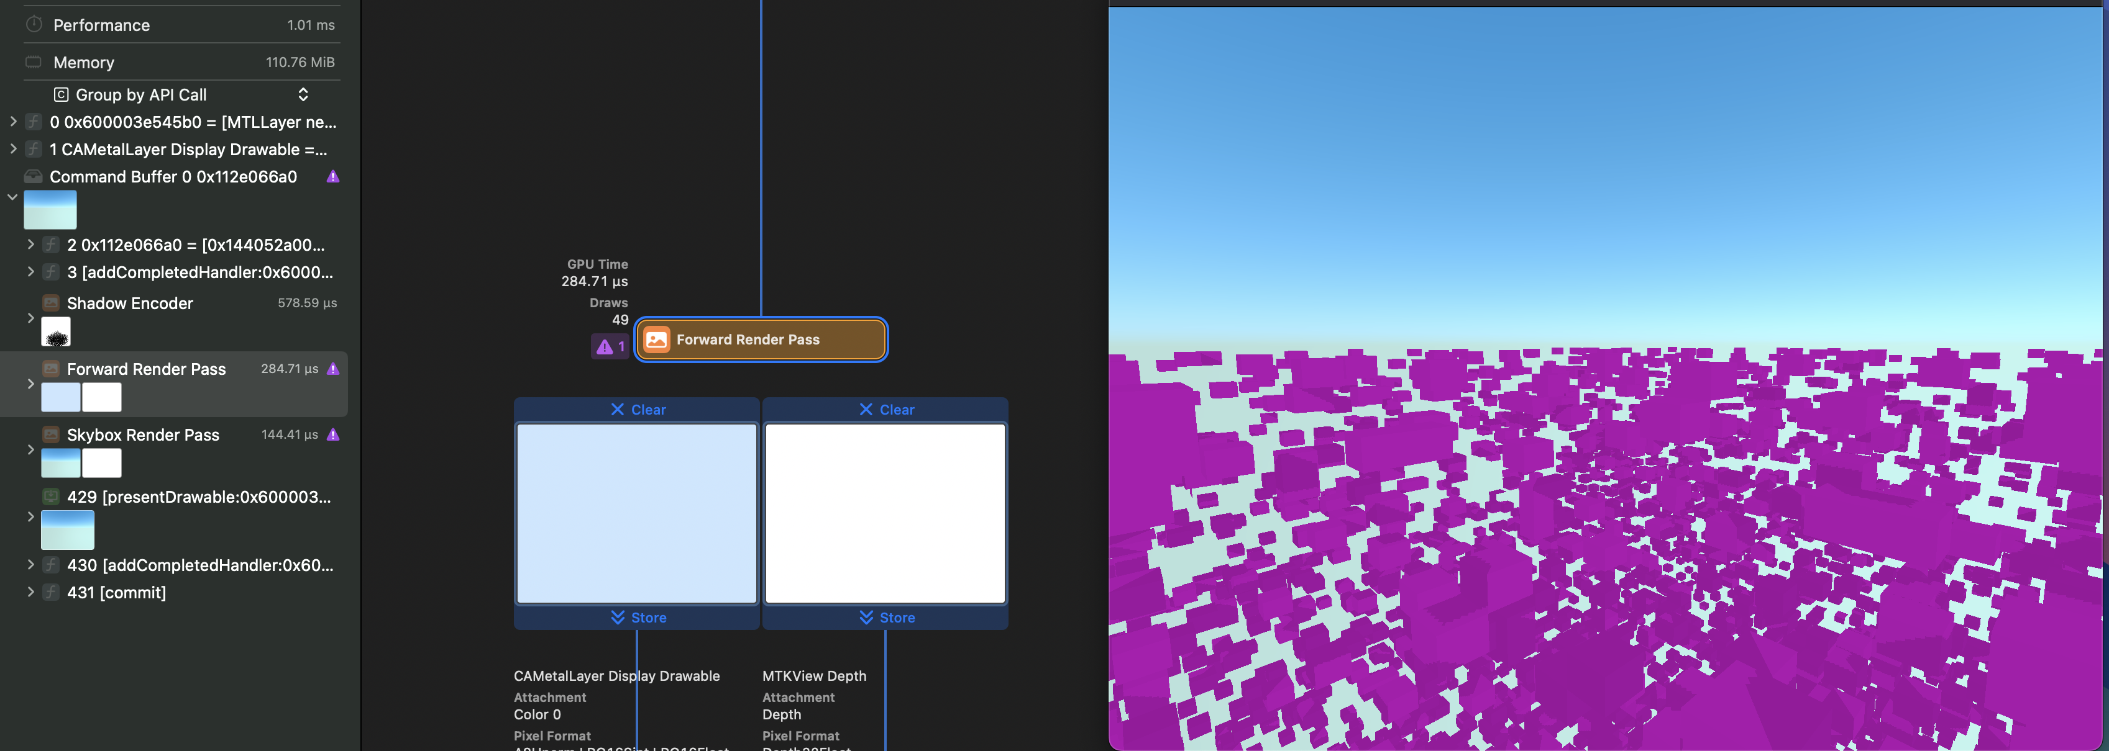The width and height of the screenshot is (2109, 751).
Task: Click Clear action above color attachment
Action: point(638,410)
